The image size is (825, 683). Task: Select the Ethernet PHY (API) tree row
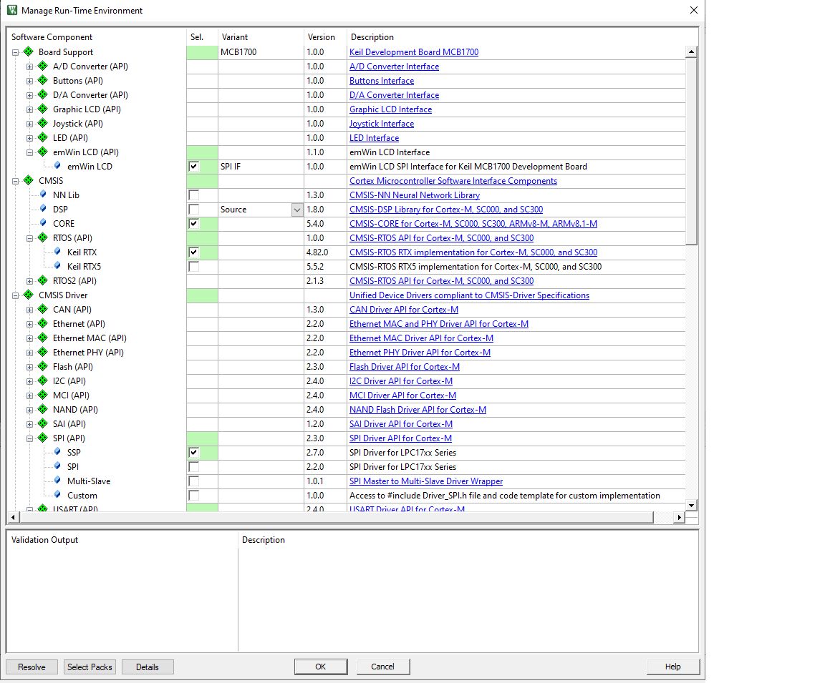pyautogui.click(x=88, y=352)
